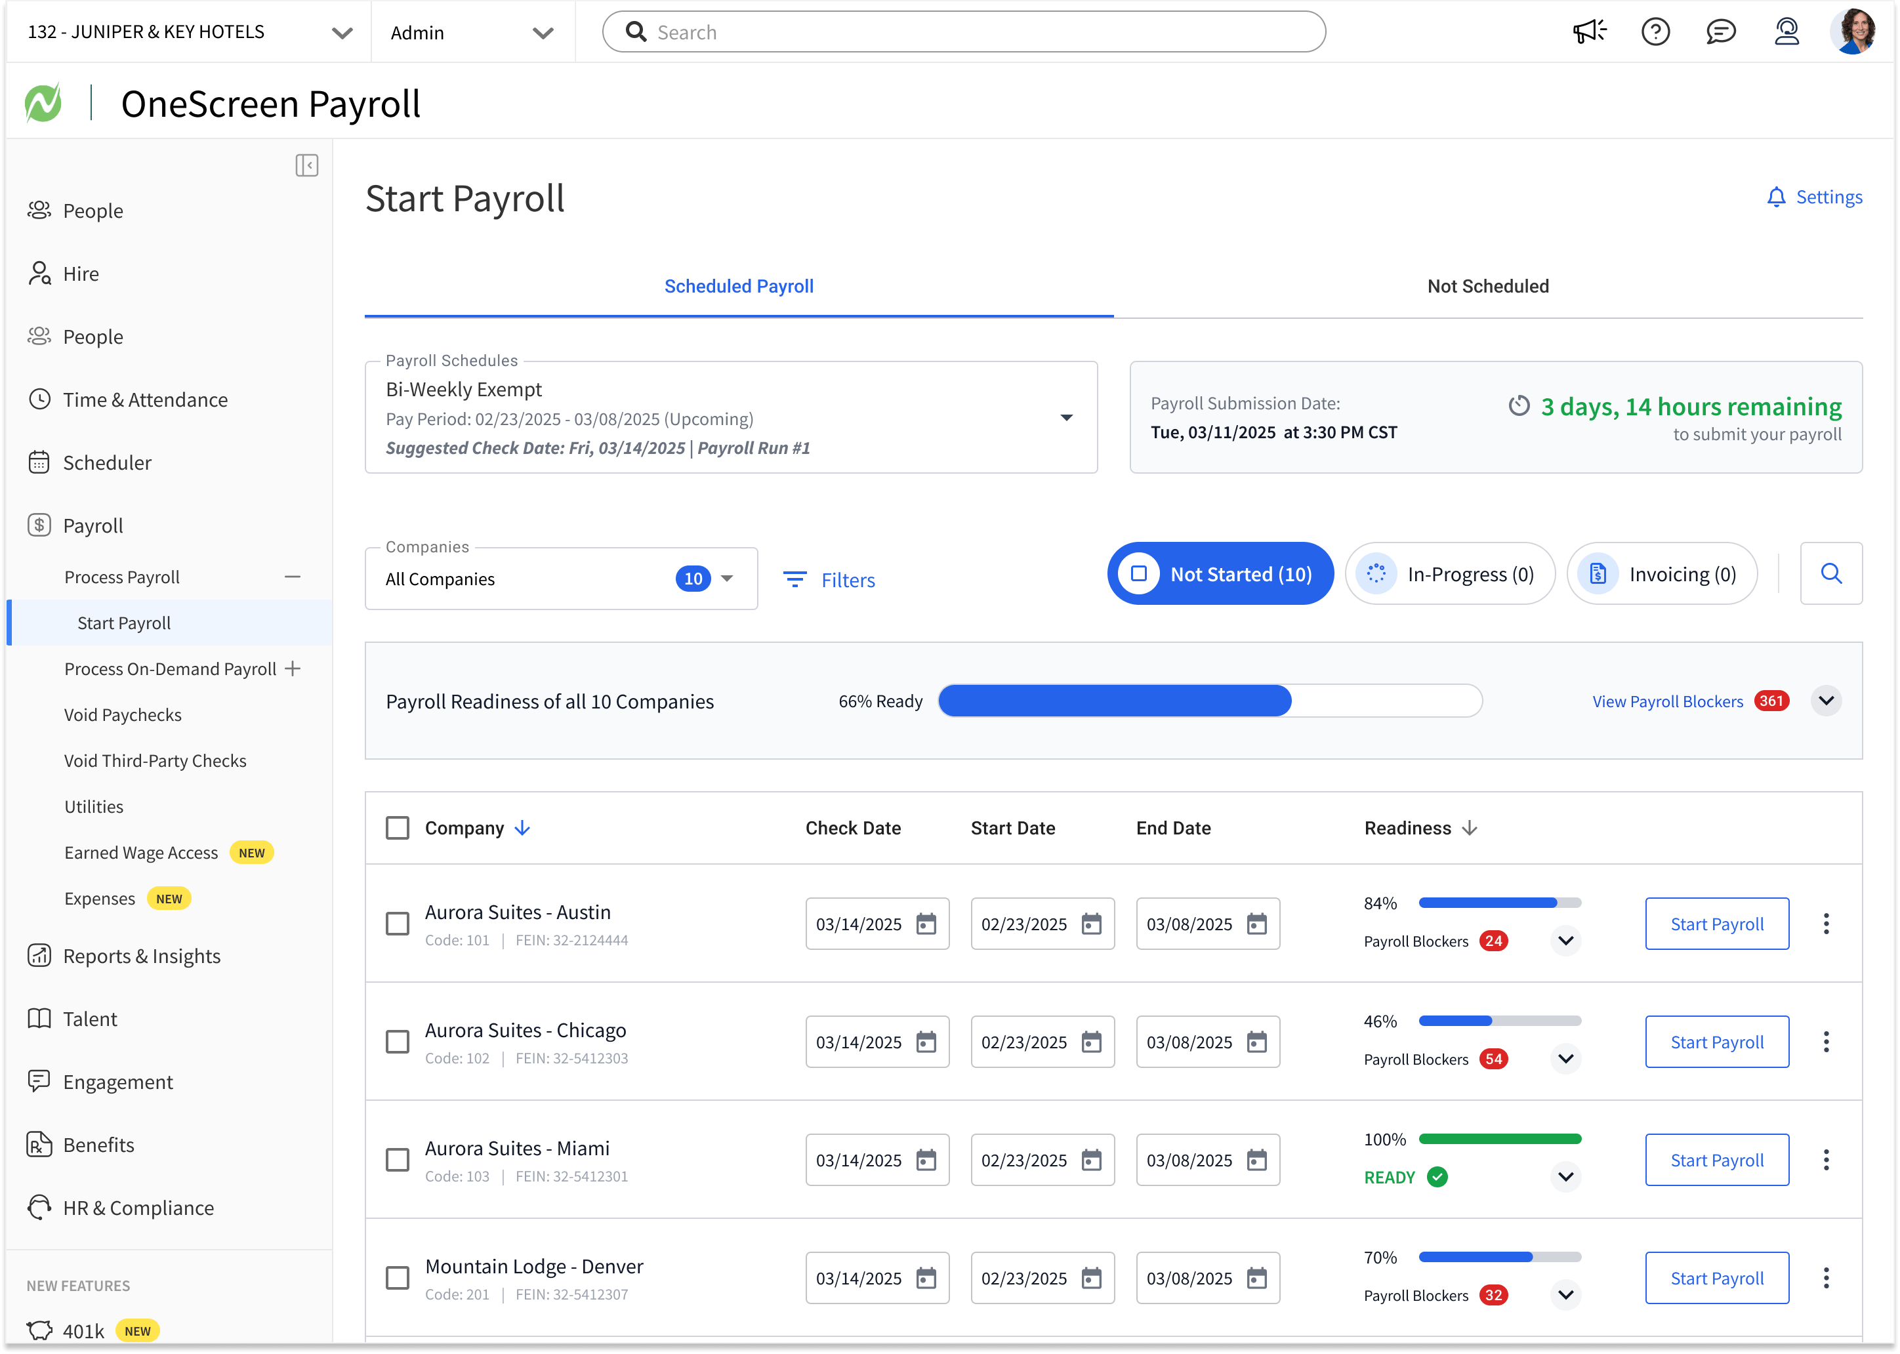The width and height of the screenshot is (1900, 1354).
Task: Open more options for Aurora Suites - Chicago
Action: click(x=1826, y=1042)
